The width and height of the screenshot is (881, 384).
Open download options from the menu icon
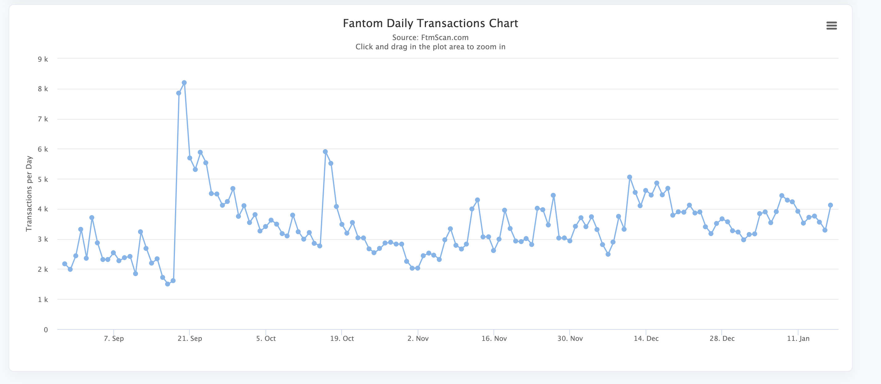(x=831, y=25)
